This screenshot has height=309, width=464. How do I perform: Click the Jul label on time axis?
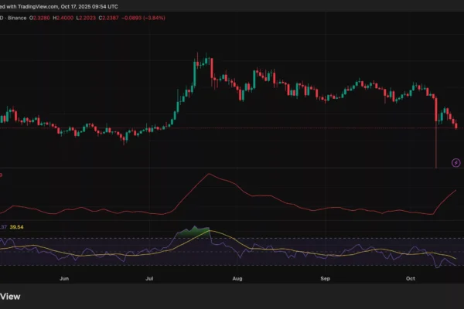click(150, 276)
